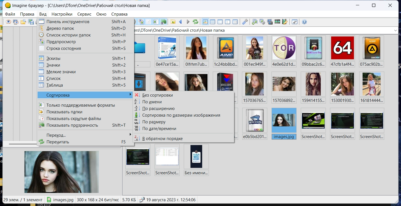Toggle 'В обратном порядке' sort order
This screenshot has width=401, height=206.
[x=162, y=139]
